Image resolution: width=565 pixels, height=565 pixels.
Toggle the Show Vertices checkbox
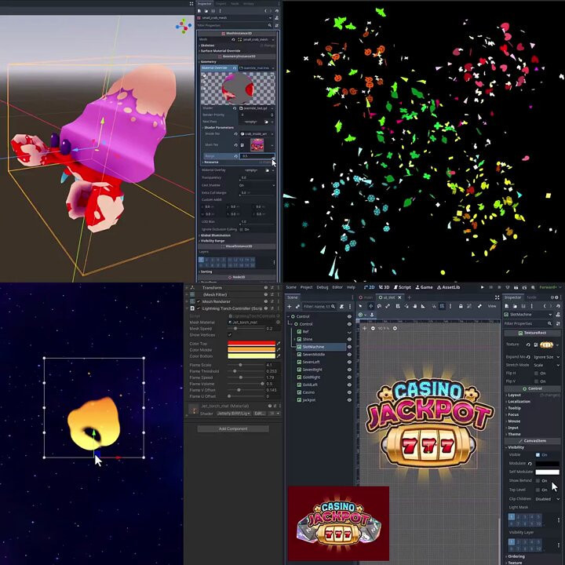pos(230,335)
